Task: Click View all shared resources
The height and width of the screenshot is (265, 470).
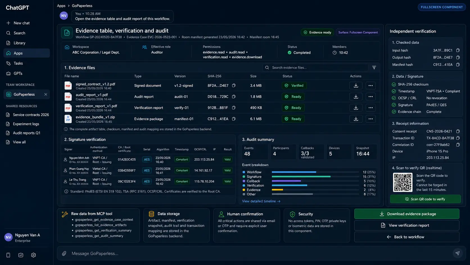Action: pos(16,142)
